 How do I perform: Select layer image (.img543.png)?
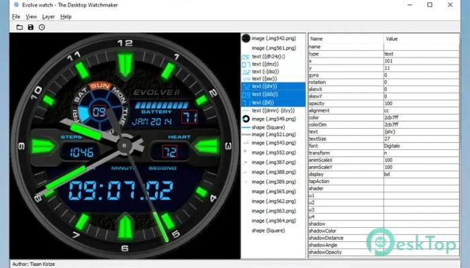274,143
